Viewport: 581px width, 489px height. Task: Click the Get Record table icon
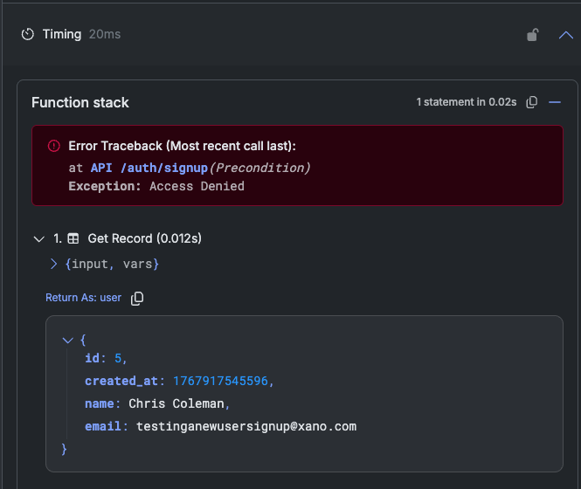tap(73, 238)
